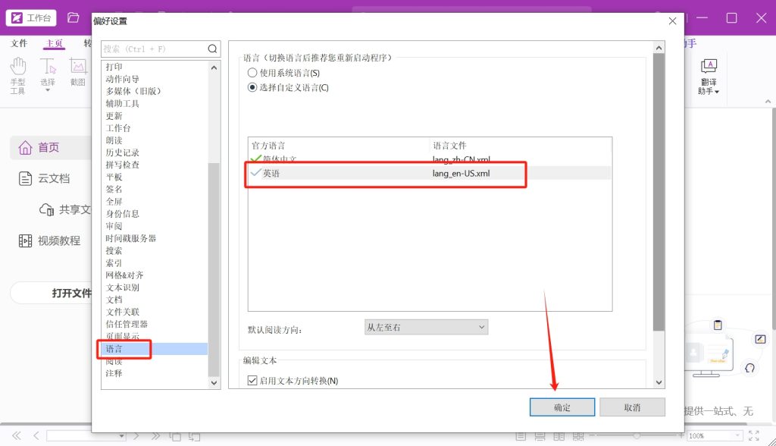
Task: Select 选择自定义语言 radio button
Action: coord(253,87)
